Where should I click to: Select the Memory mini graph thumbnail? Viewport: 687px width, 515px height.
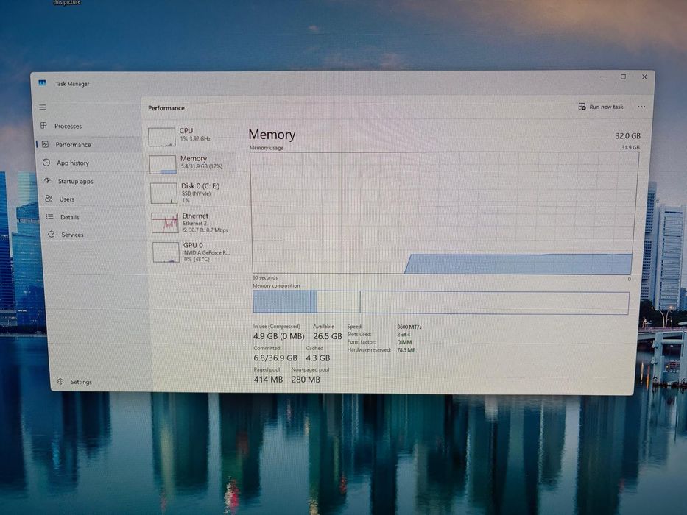tap(163, 165)
